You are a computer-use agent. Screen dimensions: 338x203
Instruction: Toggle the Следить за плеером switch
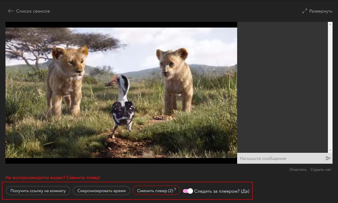[x=188, y=191]
